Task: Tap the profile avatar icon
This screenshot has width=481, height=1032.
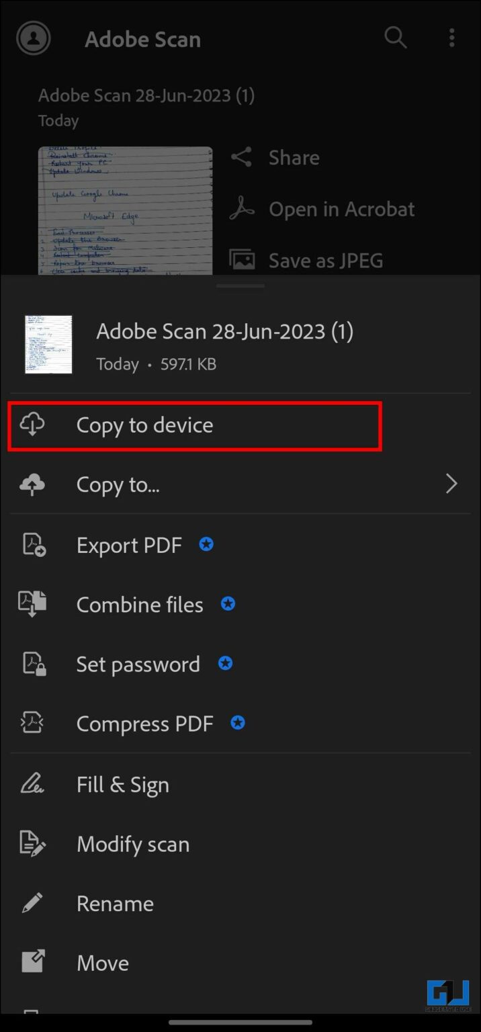Action: 33,38
